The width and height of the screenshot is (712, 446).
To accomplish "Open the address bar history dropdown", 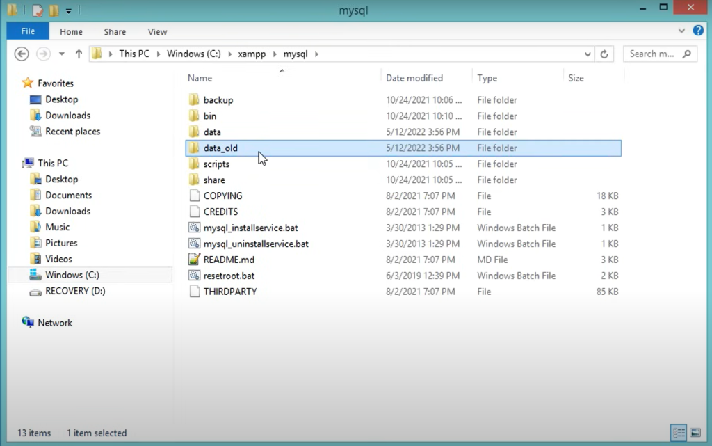I will tap(588, 54).
